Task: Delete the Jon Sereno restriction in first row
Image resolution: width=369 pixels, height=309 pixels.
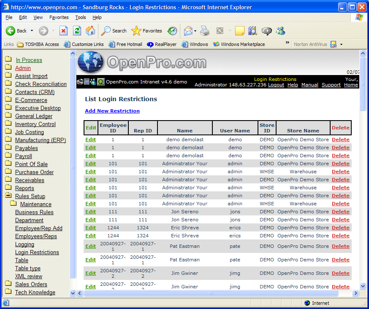Action: (x=340, y=212)
